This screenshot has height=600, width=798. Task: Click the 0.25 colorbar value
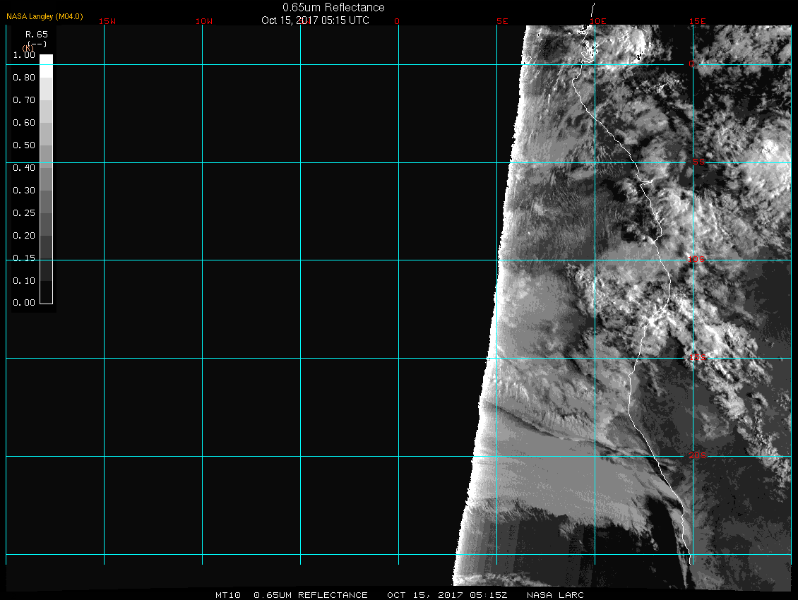(24, 212)
